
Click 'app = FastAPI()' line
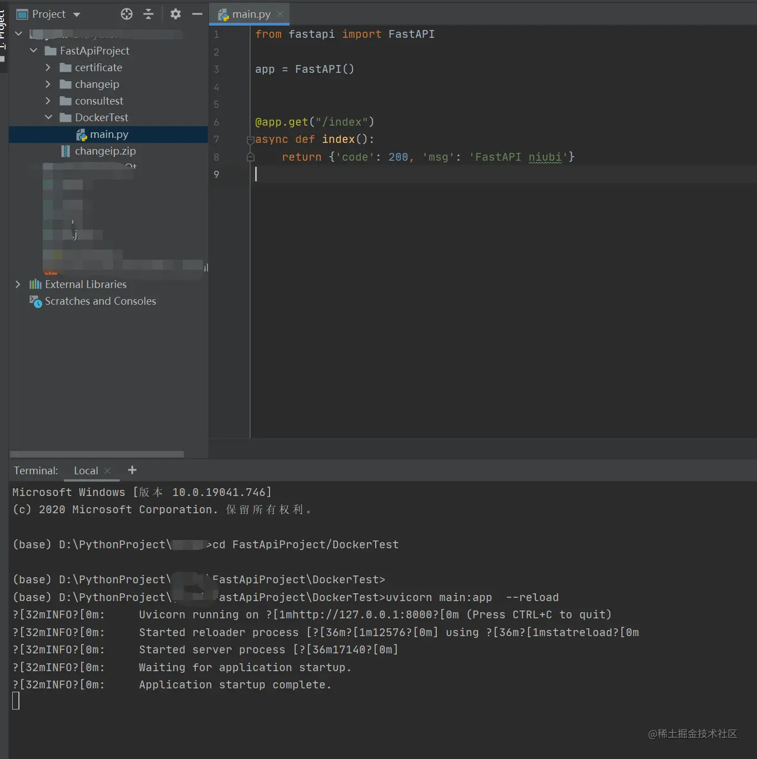click(x=305, y=69)
